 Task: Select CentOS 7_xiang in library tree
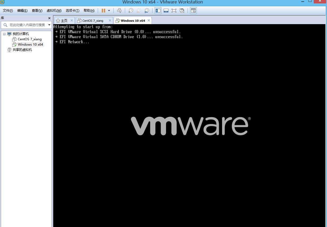[29, 39]
